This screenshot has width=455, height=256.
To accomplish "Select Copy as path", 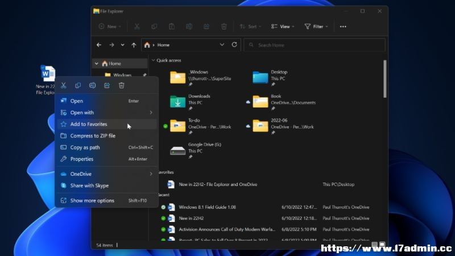I will 106,147.
